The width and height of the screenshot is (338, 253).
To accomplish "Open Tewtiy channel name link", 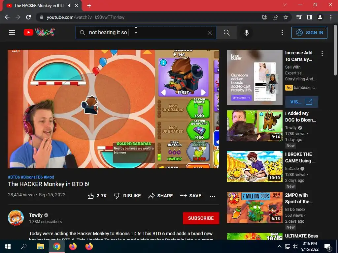I will [36, 215].
